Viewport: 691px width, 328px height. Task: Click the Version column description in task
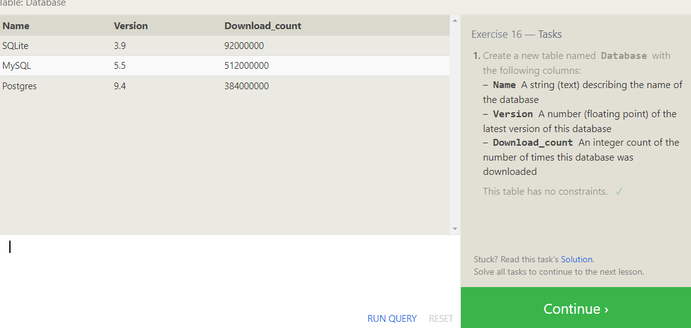tap(579, 122)
